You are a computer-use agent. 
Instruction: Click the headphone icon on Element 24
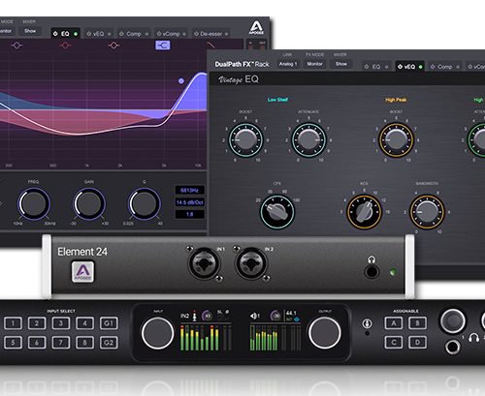pyautogui.click(x=372, y=259)
